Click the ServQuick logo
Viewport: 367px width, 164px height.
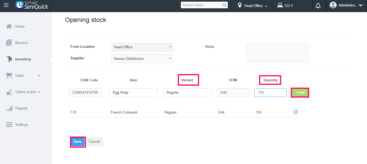32,5
